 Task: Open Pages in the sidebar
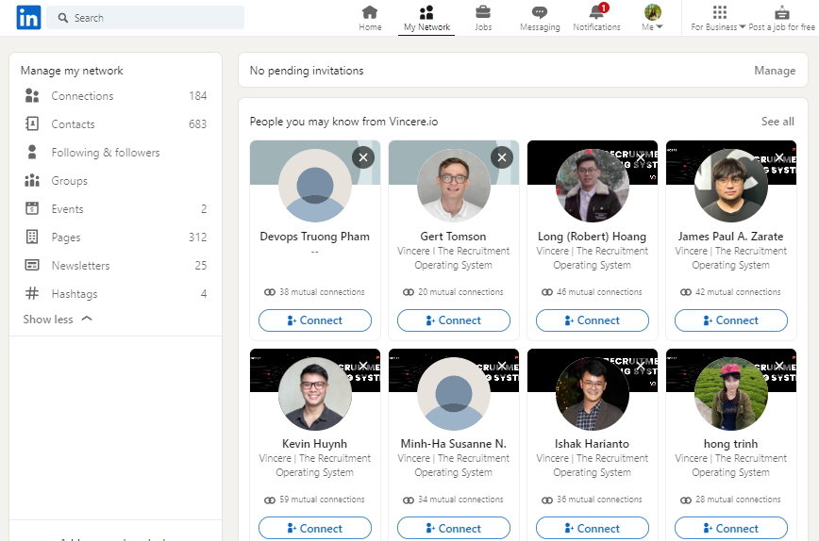pos(115,238)
